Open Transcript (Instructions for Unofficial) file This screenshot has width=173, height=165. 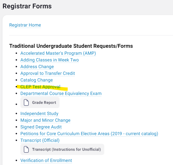point(62,149)
